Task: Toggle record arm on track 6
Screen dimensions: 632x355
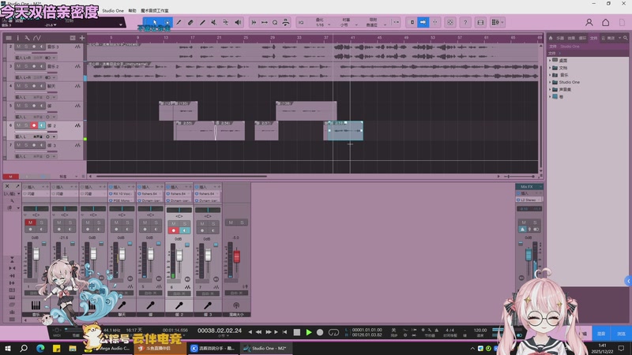Action: pos(34,125)
